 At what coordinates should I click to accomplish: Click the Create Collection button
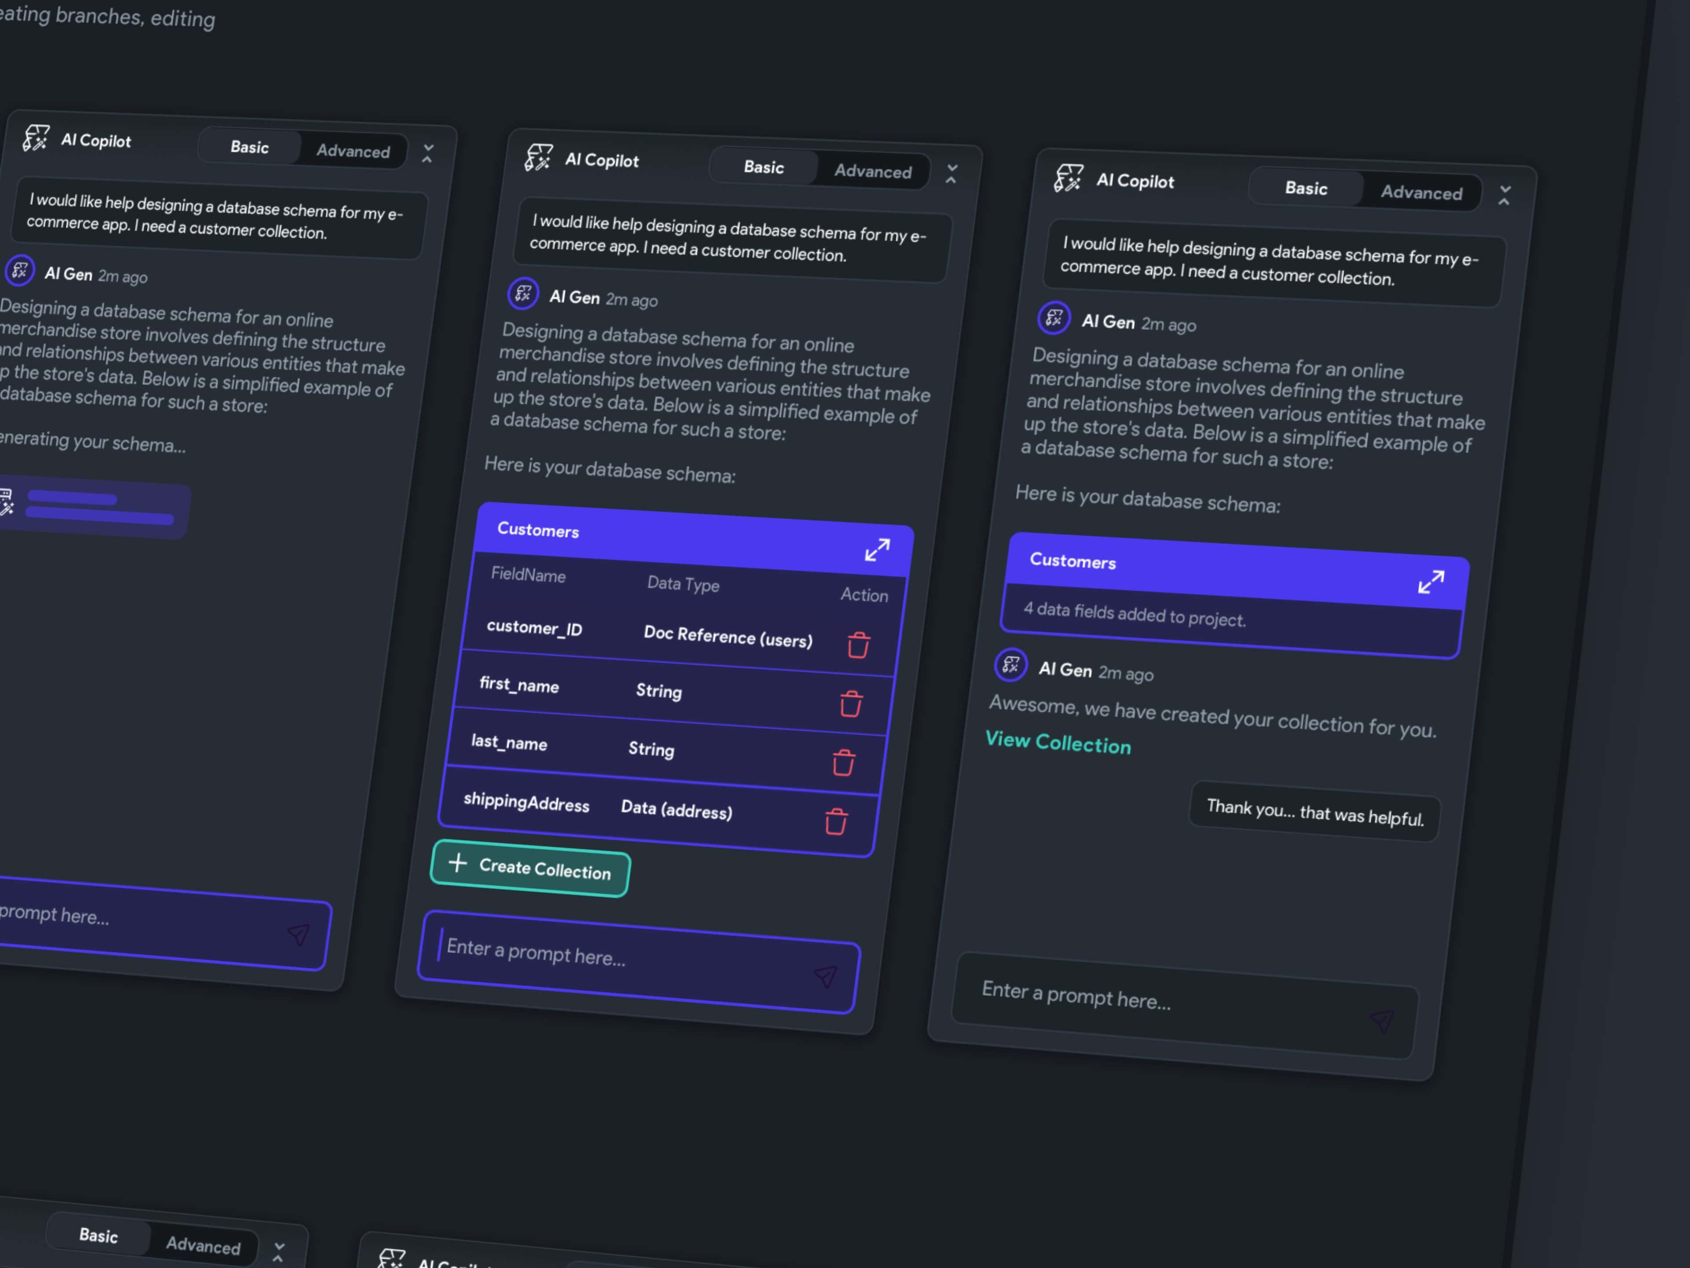pos(530,868)
